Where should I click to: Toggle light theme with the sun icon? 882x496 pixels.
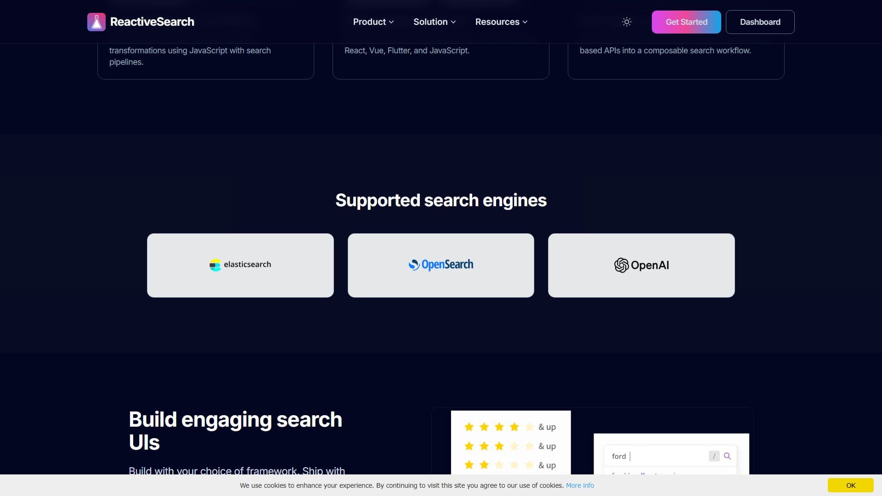click(627, 22)
